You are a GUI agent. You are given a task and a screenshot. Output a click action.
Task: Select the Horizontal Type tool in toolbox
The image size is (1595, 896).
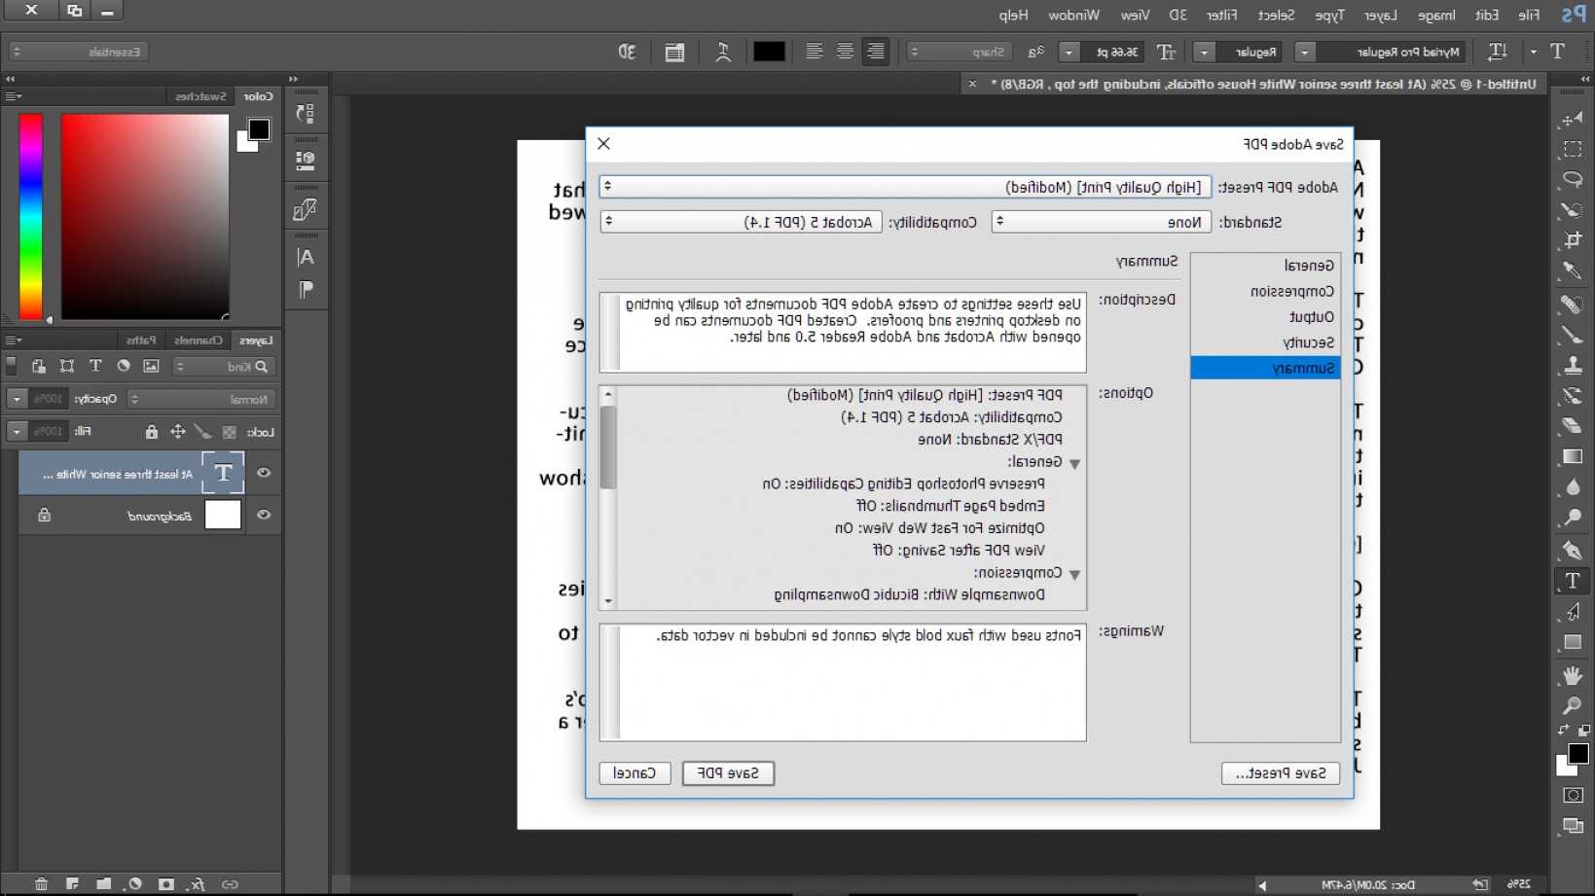pos(1572,581)
